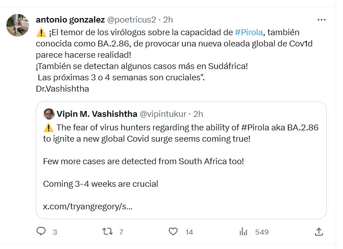343x249 pixels.
Task: Click the 7 retweets count
Action: pos(121,232)
